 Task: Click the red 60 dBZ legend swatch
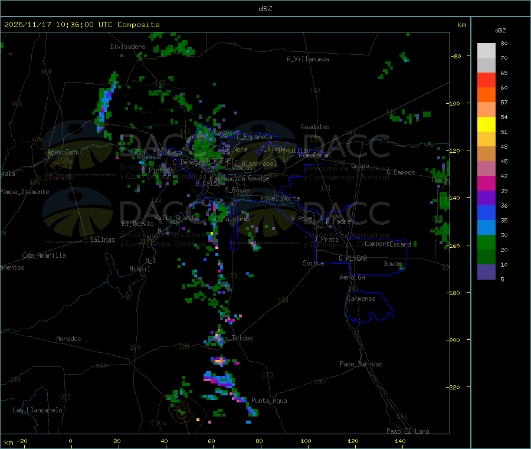pos(486,80)
